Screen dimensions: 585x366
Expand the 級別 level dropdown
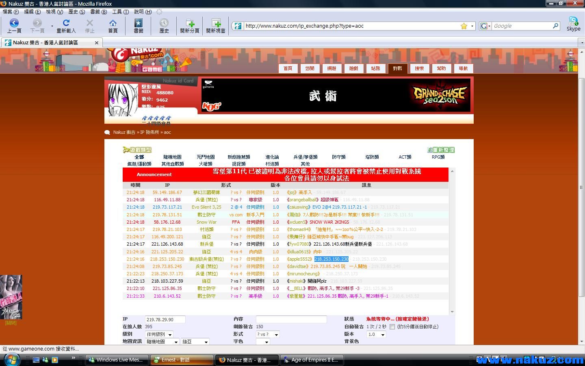tap(159, 334)
